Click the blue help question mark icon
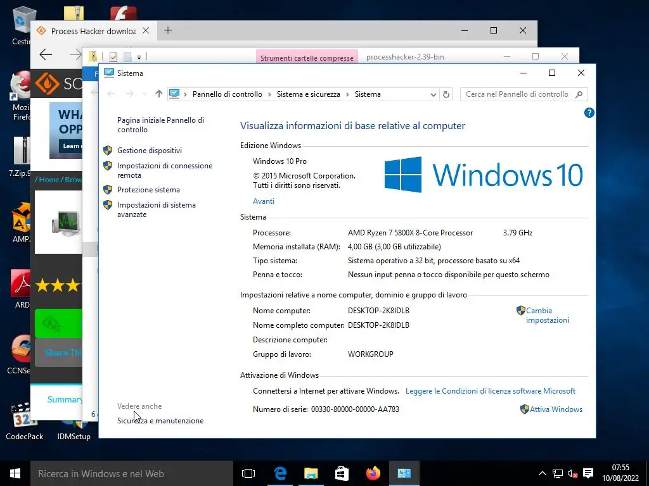 coord(589,113)
